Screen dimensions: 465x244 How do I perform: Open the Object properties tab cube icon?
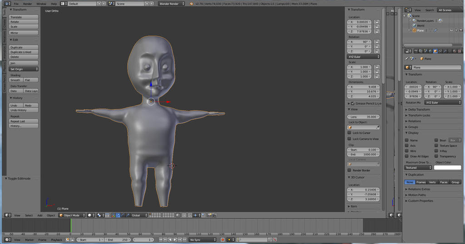coord(435,51)
